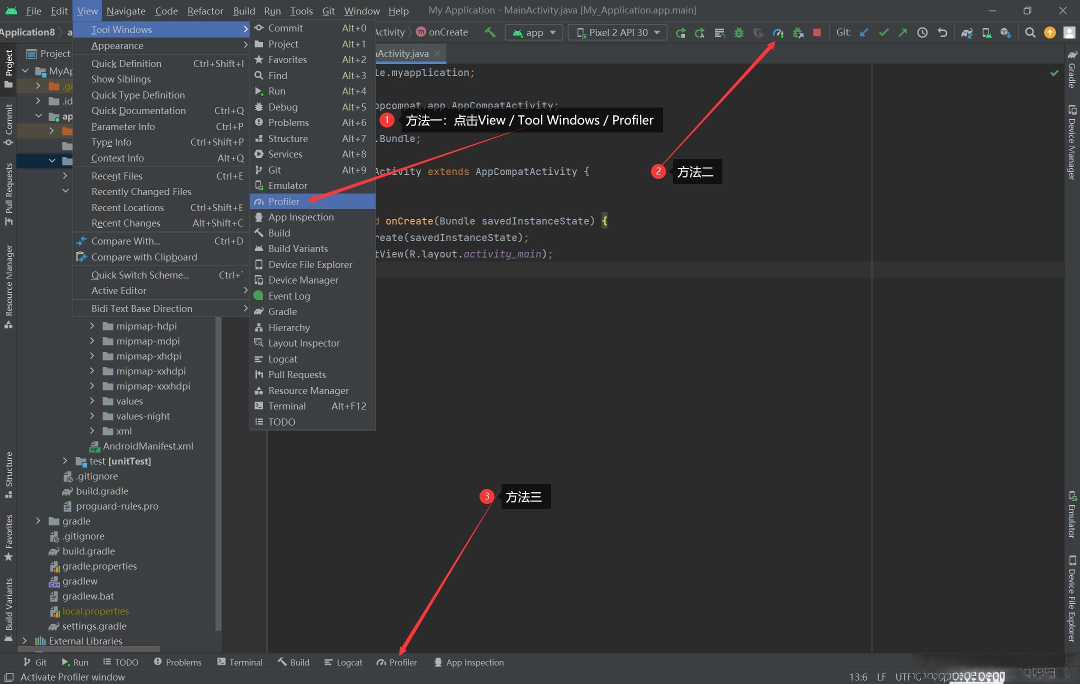Open the Pull Requests left side tab
This screenshot has height=684, width=1080.
(8, 194)
